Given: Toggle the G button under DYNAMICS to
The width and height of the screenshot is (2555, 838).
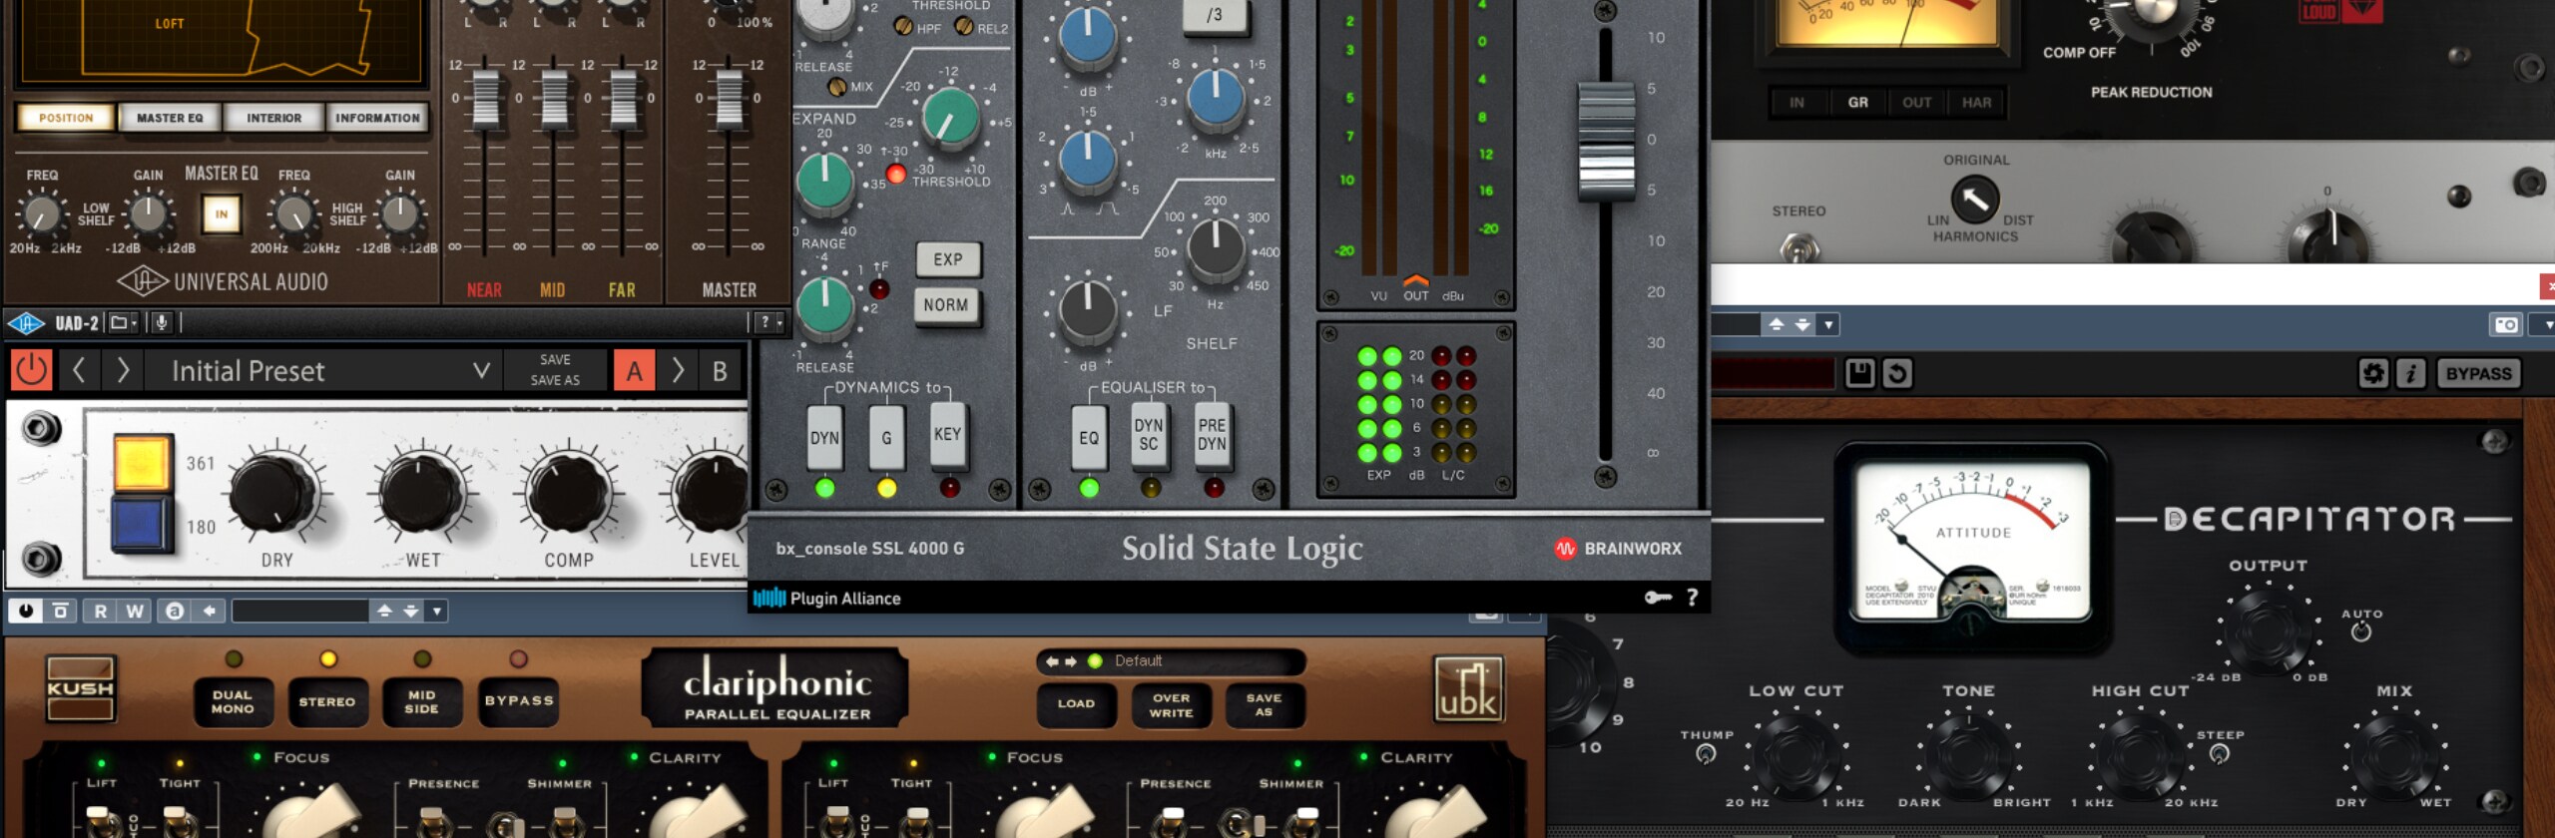Looking at the screenshot, I should point(886,437).
